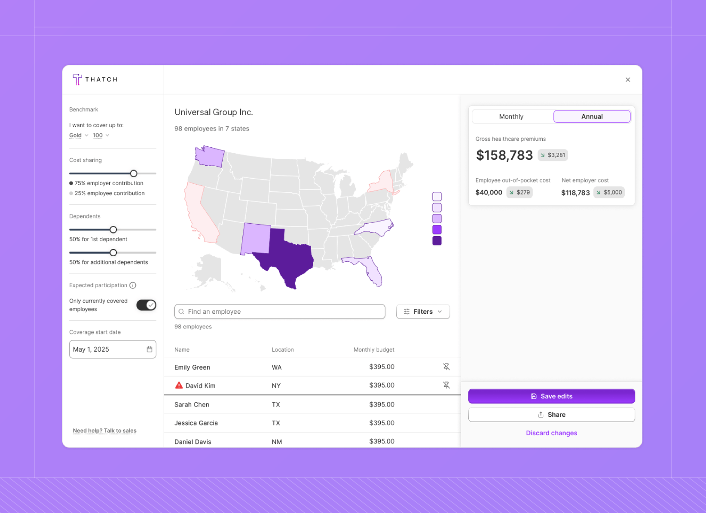Click the Cost sharing slider handle
Image resolution: width=706 pixels, height=513 pixels.
point(134,173)
